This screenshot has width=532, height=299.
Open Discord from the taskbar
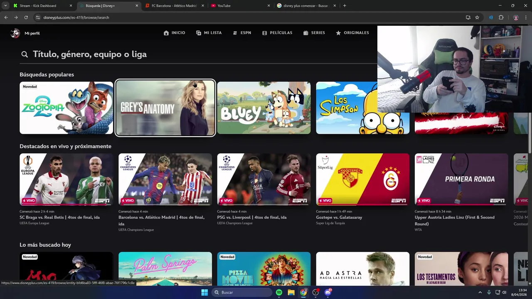coord(328,292)
